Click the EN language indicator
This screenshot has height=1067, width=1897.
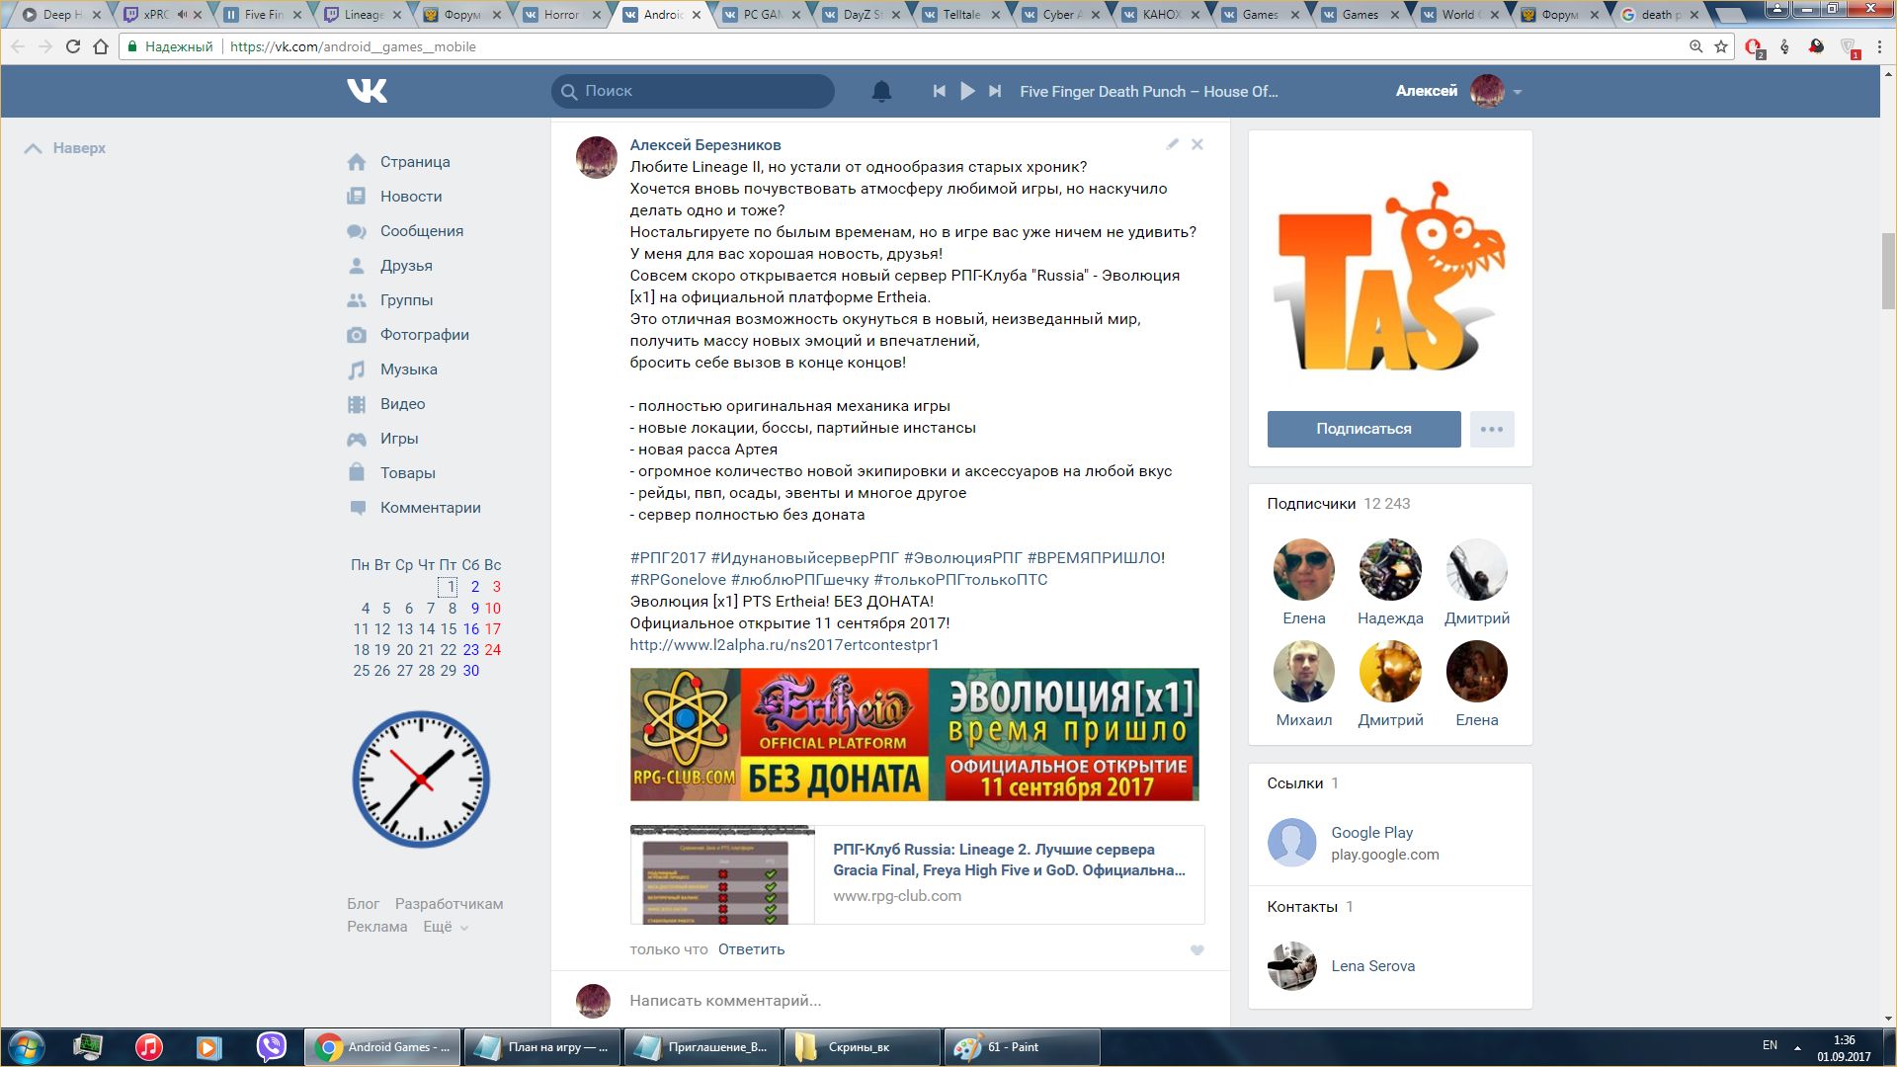click(x=1770, y=1045)
